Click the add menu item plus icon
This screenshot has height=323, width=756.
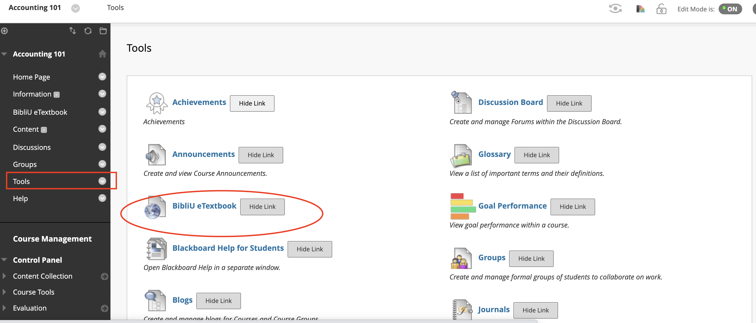click(4, 31)
